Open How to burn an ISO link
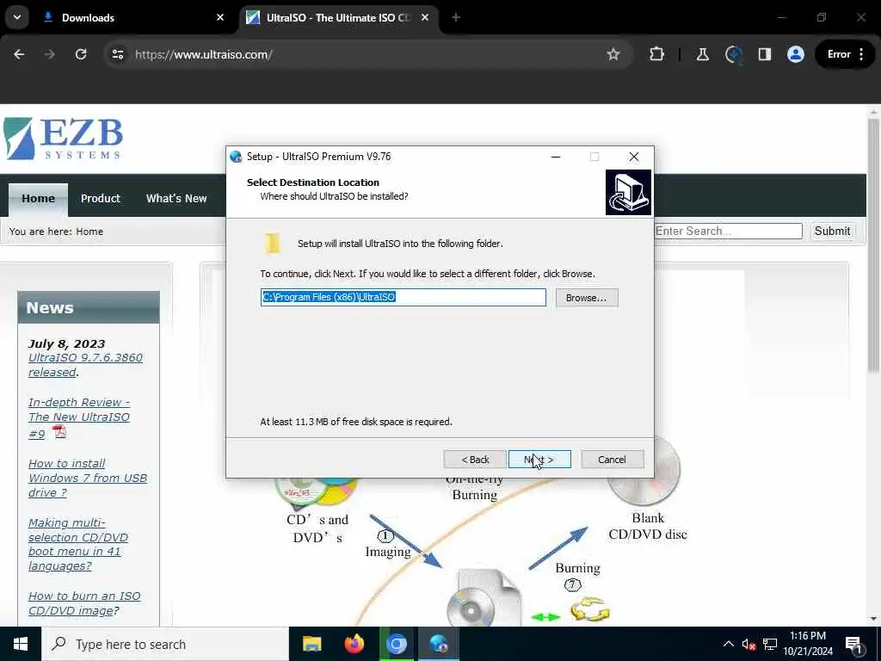 pos(84,603)
